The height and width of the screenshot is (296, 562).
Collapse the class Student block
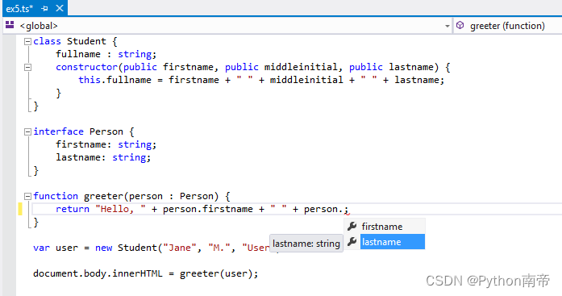coord(27,42)
